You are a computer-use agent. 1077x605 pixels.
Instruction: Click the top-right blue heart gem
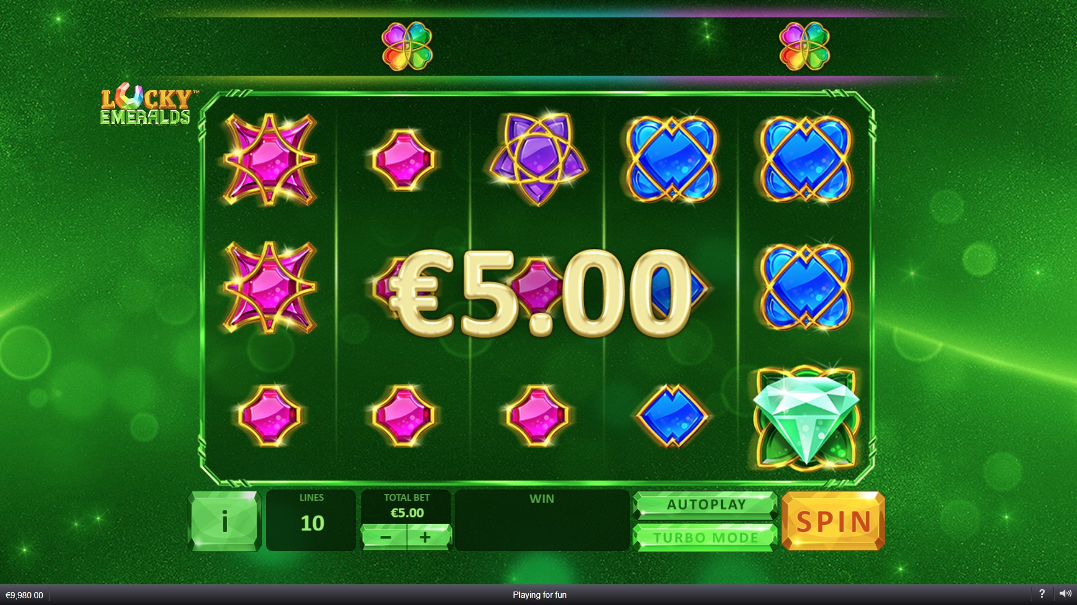coord(805,159)
